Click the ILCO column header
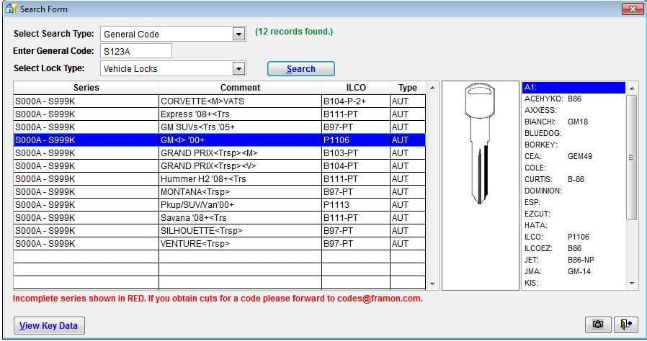Screen dimensions: 647x341 coord(355,88)
